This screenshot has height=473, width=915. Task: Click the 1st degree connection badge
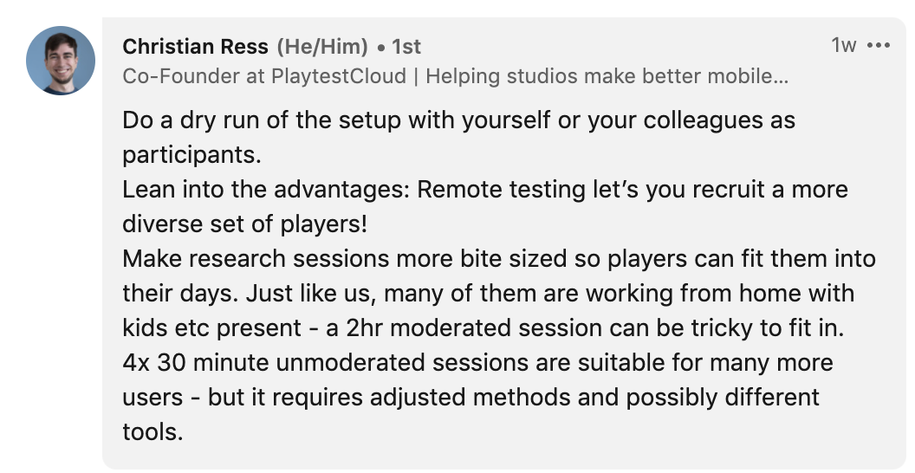(x=406, y=47)
